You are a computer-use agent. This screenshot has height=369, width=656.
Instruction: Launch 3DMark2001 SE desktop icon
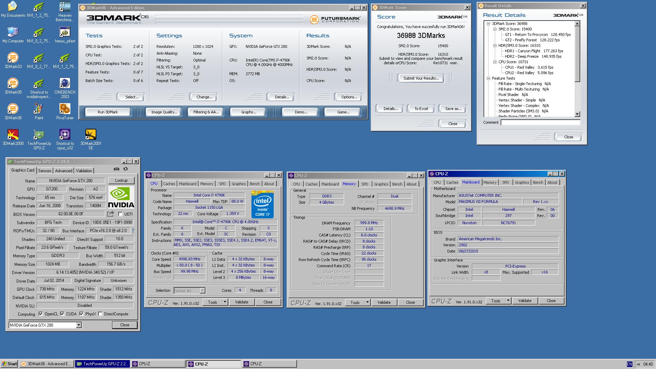tap(91, 139)
